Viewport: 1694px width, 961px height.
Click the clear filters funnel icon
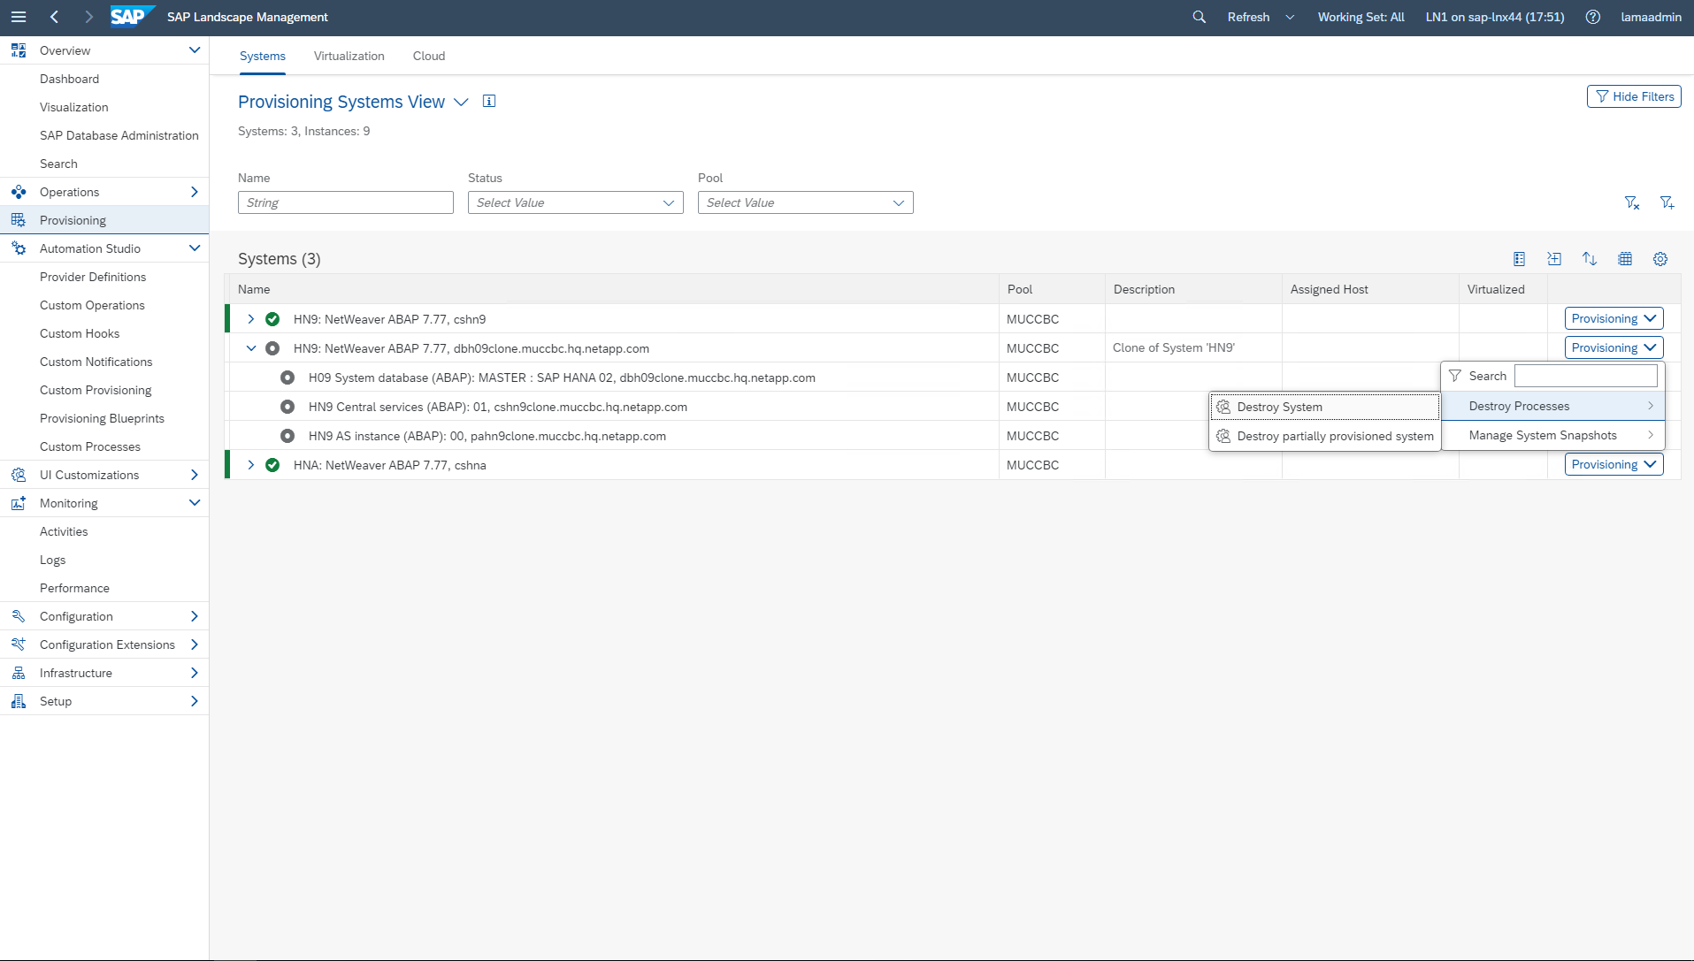click(1632, 203)
